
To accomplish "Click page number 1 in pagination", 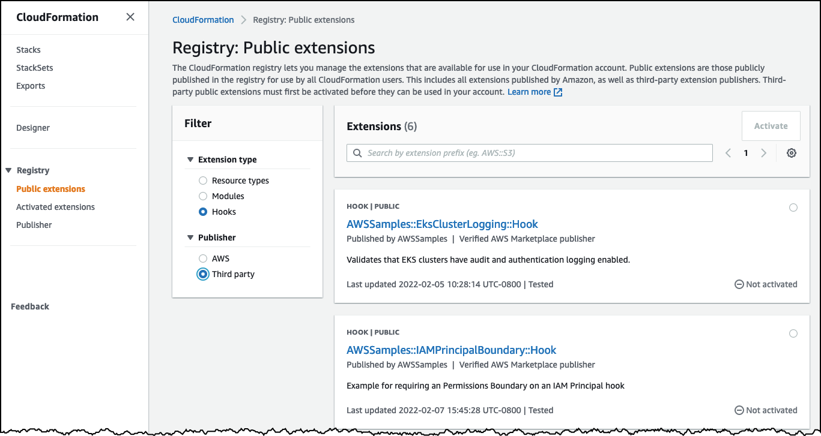I will pos(746,153).
